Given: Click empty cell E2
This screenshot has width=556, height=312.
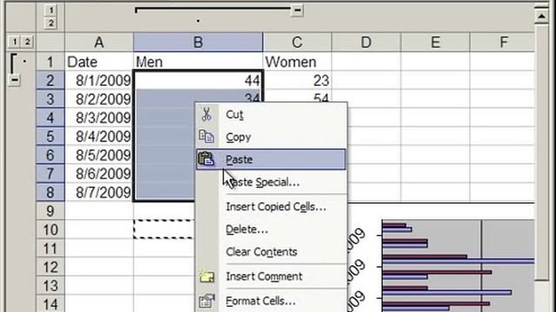Looking at the screenshot, I should 435,81.
